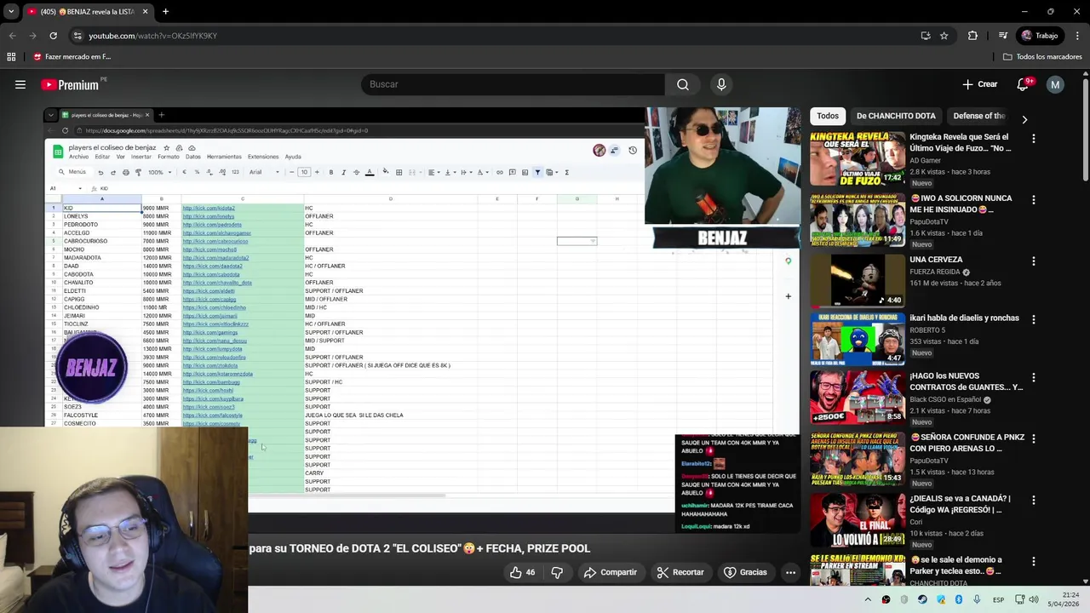This screenshot has width=1090, height=613.
Task: Go back in browser history
Action: (x=12, y=36)
